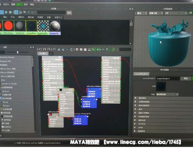Click third icon in material browser toolbar
This screenshot has height=148, width=193.
(10, 12)
